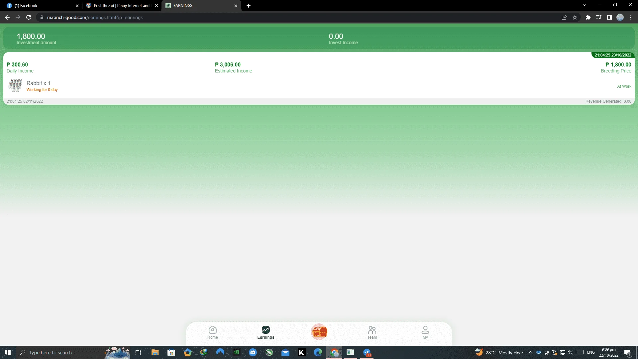Open Chrome three-dot menu
Screen dimensions: 638x359
click(x=631, y=17)
